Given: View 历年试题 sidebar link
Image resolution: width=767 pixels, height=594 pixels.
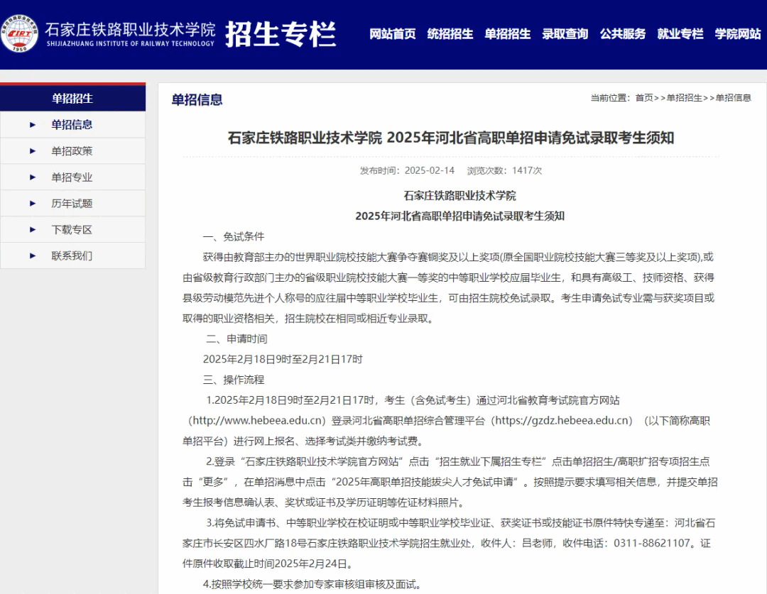Looking at the screenshot, I should click(72, 204).
